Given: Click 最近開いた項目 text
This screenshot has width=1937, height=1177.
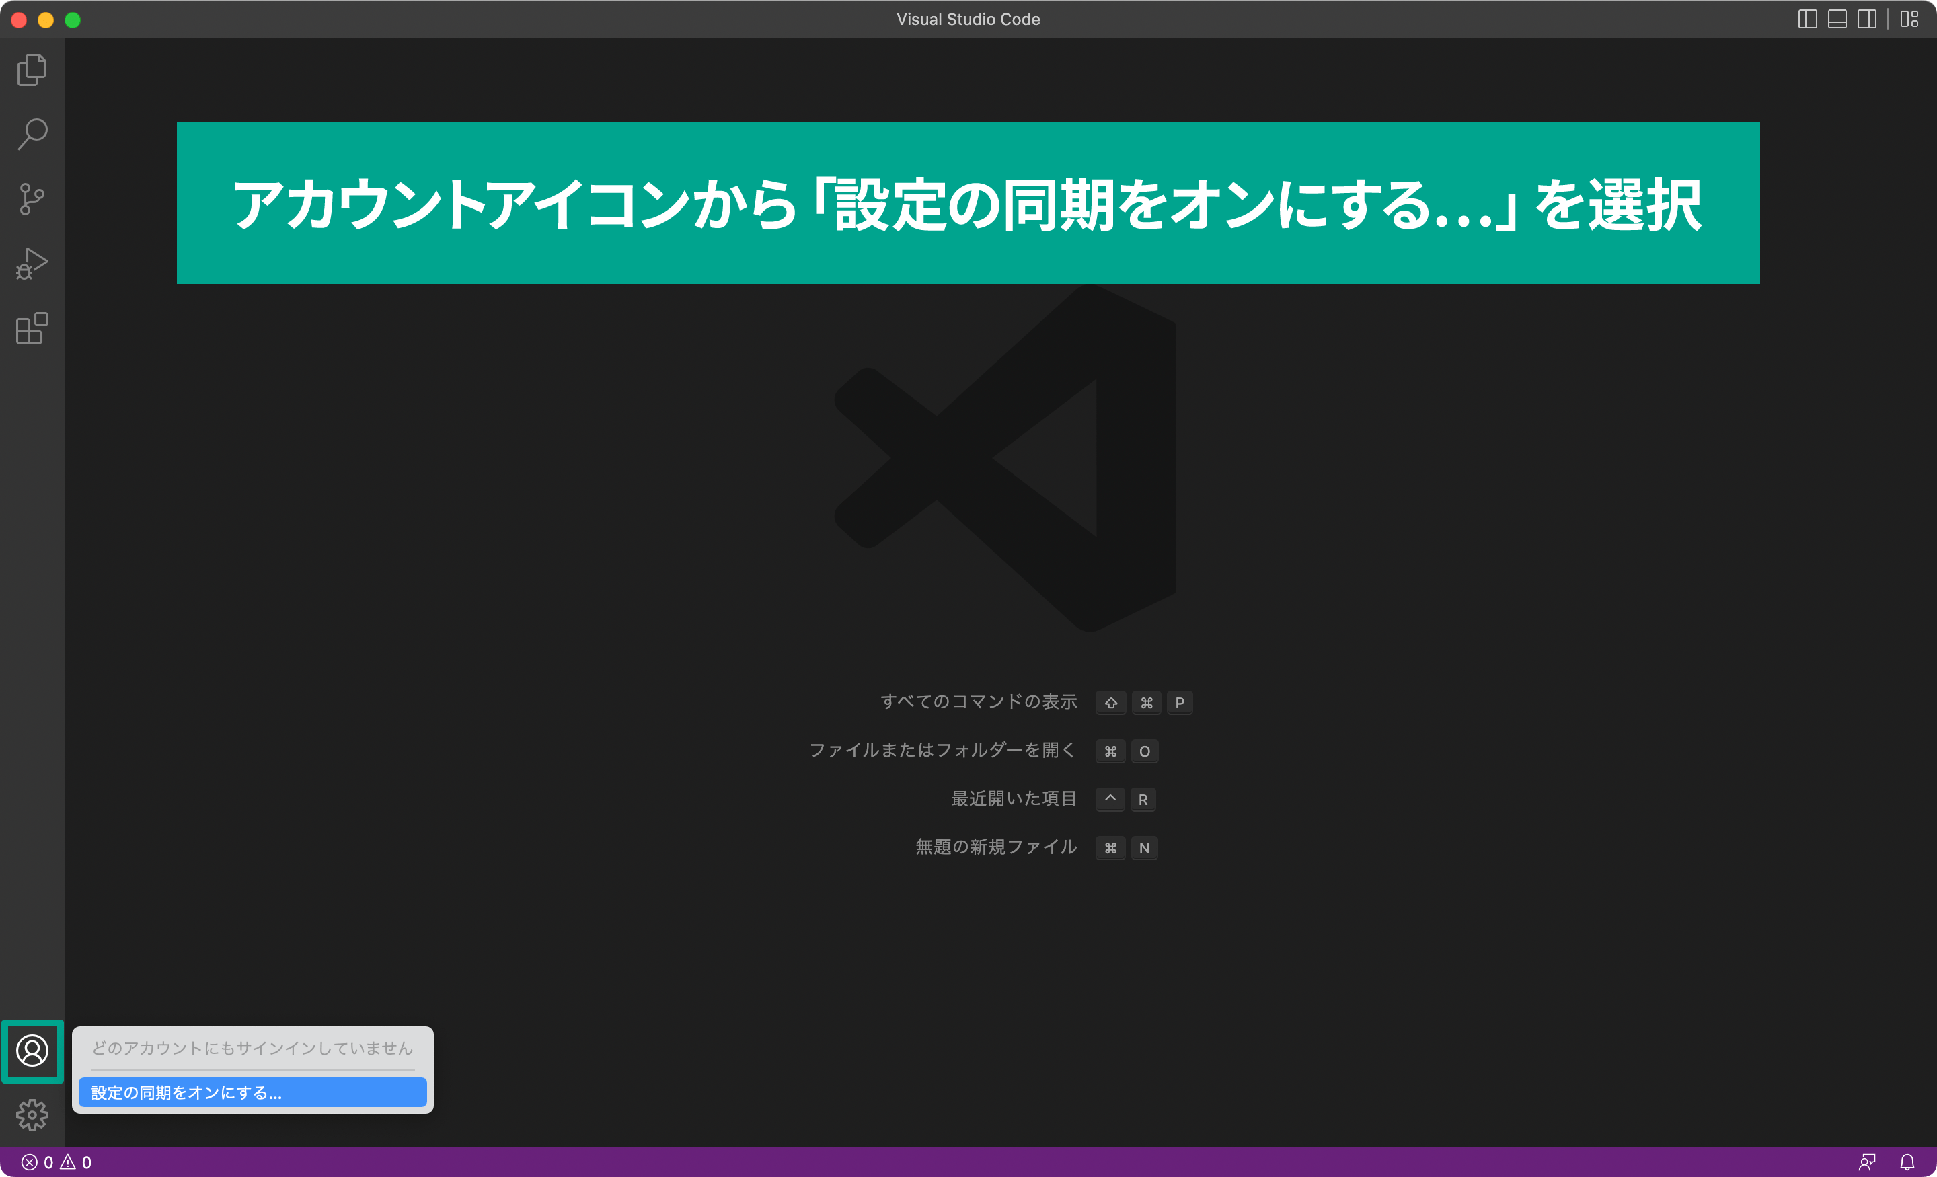Looking at the screenshot, I should click(x=1014, y=799).
